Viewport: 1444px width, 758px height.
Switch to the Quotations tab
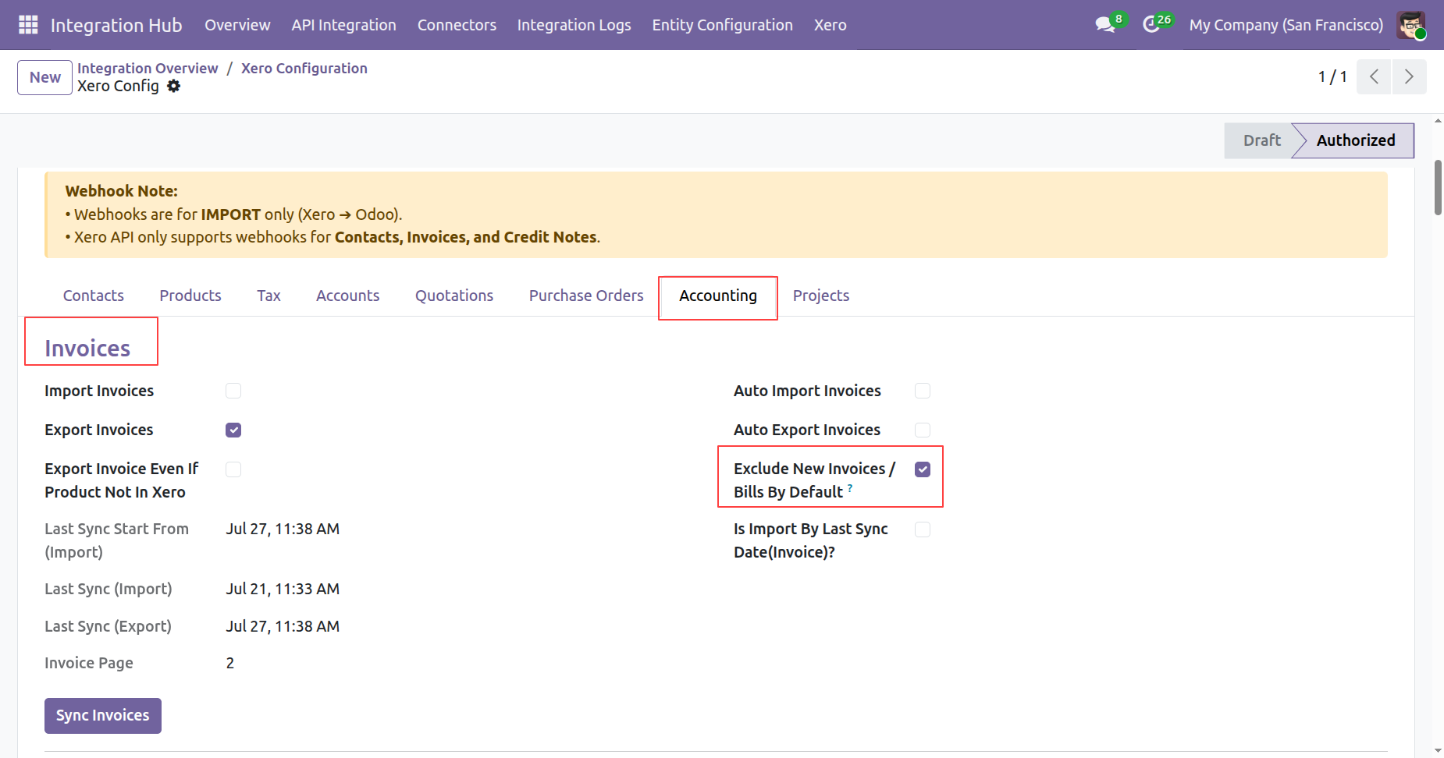click(454, 296)
